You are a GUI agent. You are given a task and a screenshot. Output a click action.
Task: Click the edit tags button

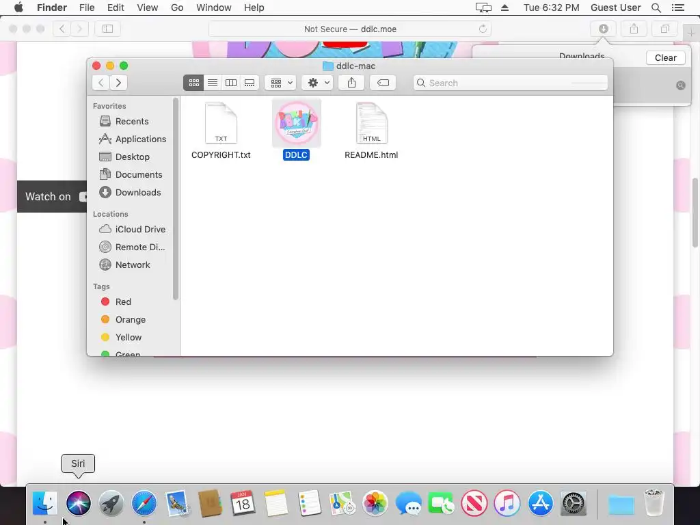[383, 83]
